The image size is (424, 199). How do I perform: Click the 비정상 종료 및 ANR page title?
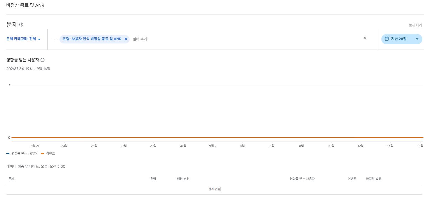(x=25, y=6)
